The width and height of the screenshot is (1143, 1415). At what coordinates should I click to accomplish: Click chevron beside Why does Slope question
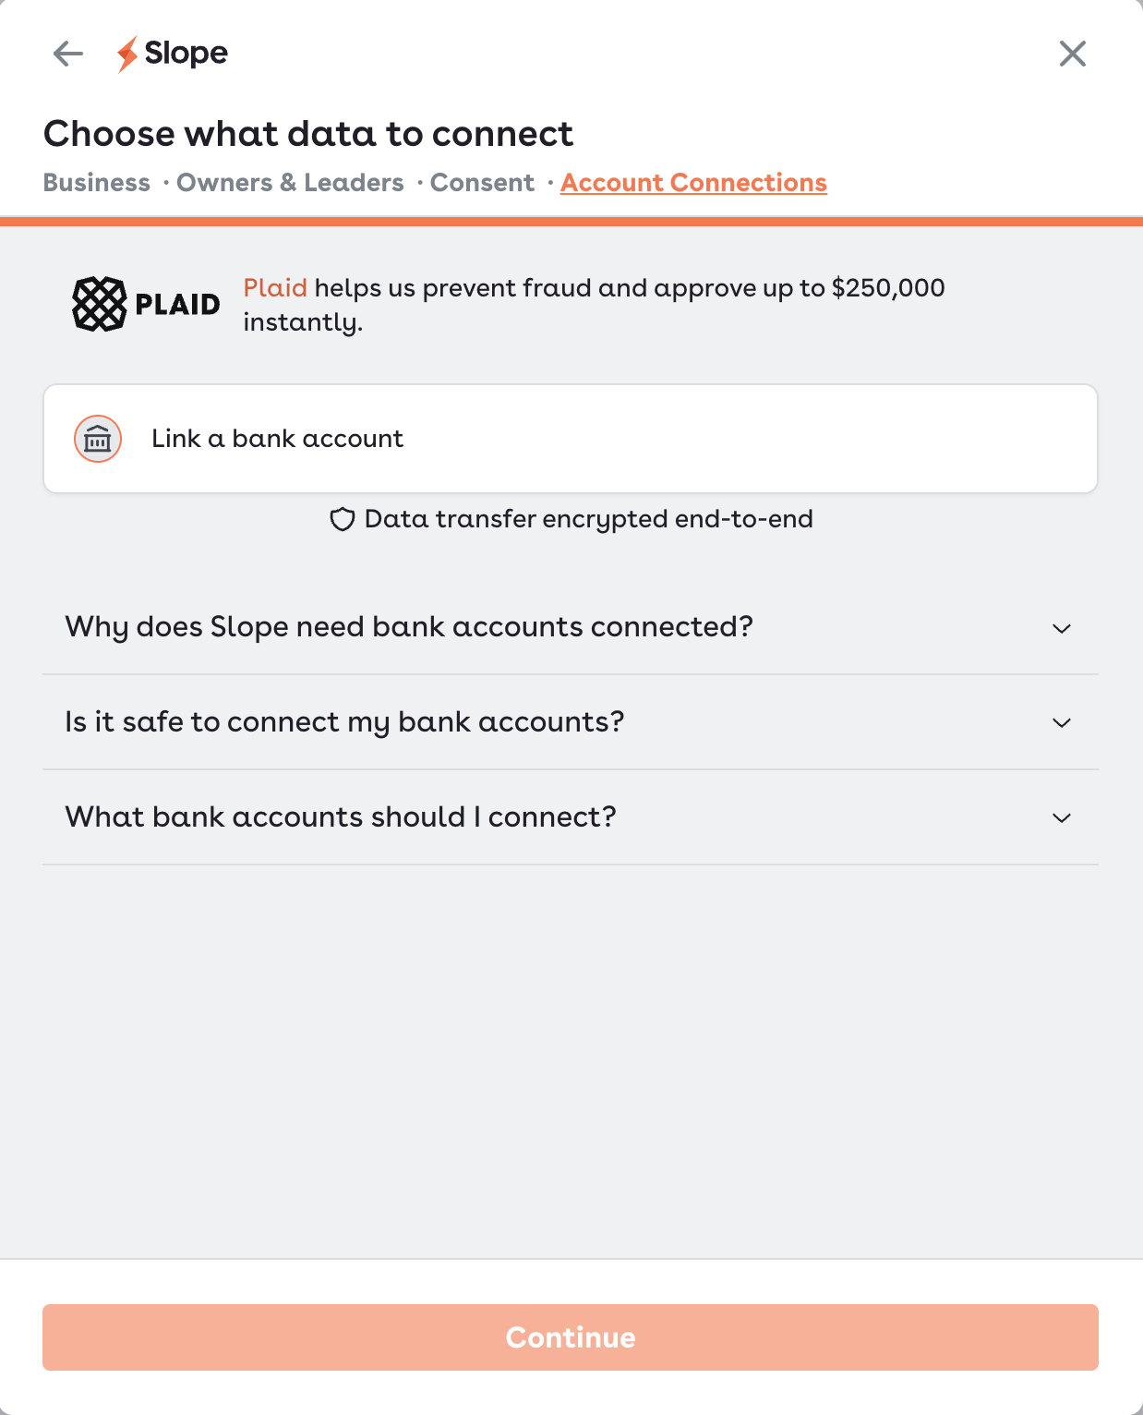tap(1062, 629)
